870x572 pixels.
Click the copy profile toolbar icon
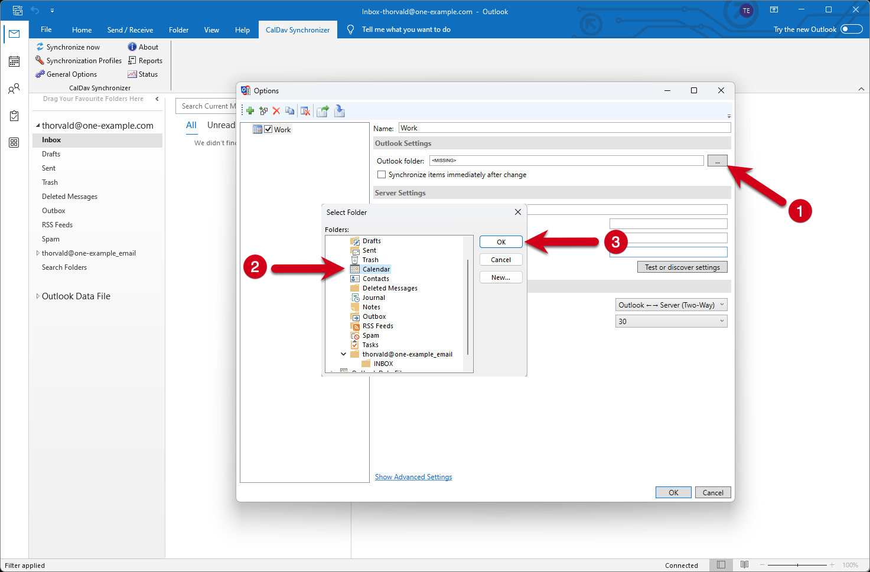(x=289, y=111)
